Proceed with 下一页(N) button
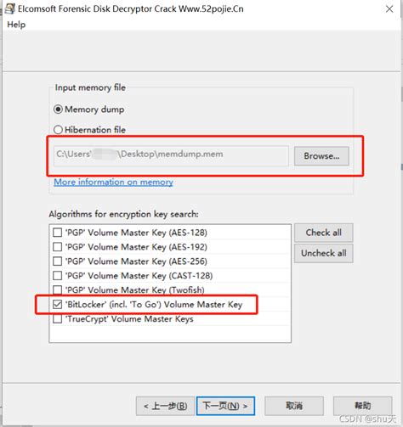The width and height of the screenshot is (403, 427). click(x=225, y=406)
